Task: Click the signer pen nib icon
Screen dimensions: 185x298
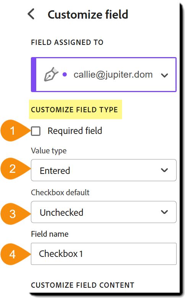Action: pyautogui.click(x=51, y=74)
